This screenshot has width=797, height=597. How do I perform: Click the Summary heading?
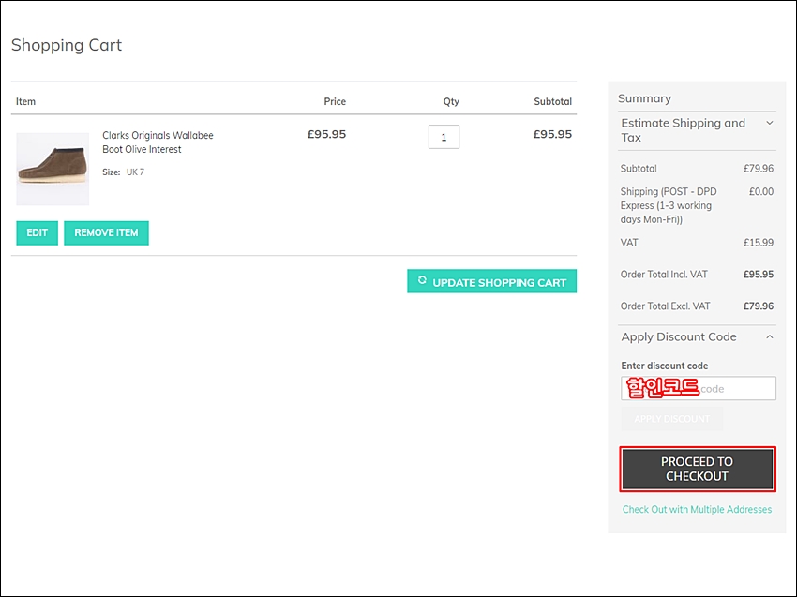[x=644, y=98]
